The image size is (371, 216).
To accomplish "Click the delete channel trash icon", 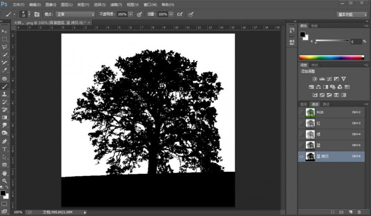I will (x=359, y=211).
